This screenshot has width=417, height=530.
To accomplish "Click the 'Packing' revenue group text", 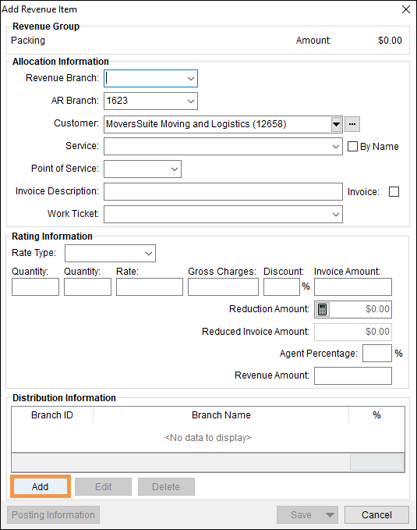I will pos(28,41).
